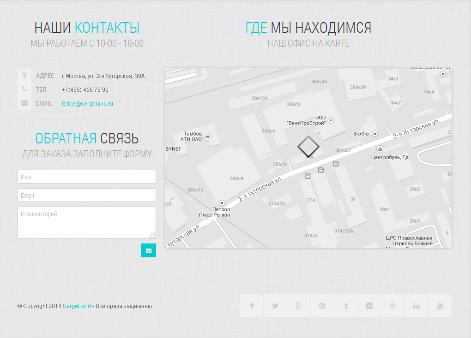Viewport: 471px width, 338px height.
Task: Click the Тамбов АТИ ОАО map marker
Action: (207, 137)
